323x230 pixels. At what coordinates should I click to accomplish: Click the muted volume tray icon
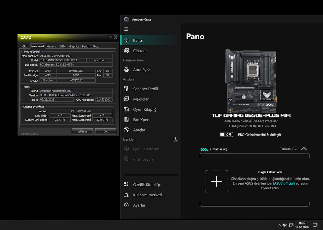(x=285, y=225)
